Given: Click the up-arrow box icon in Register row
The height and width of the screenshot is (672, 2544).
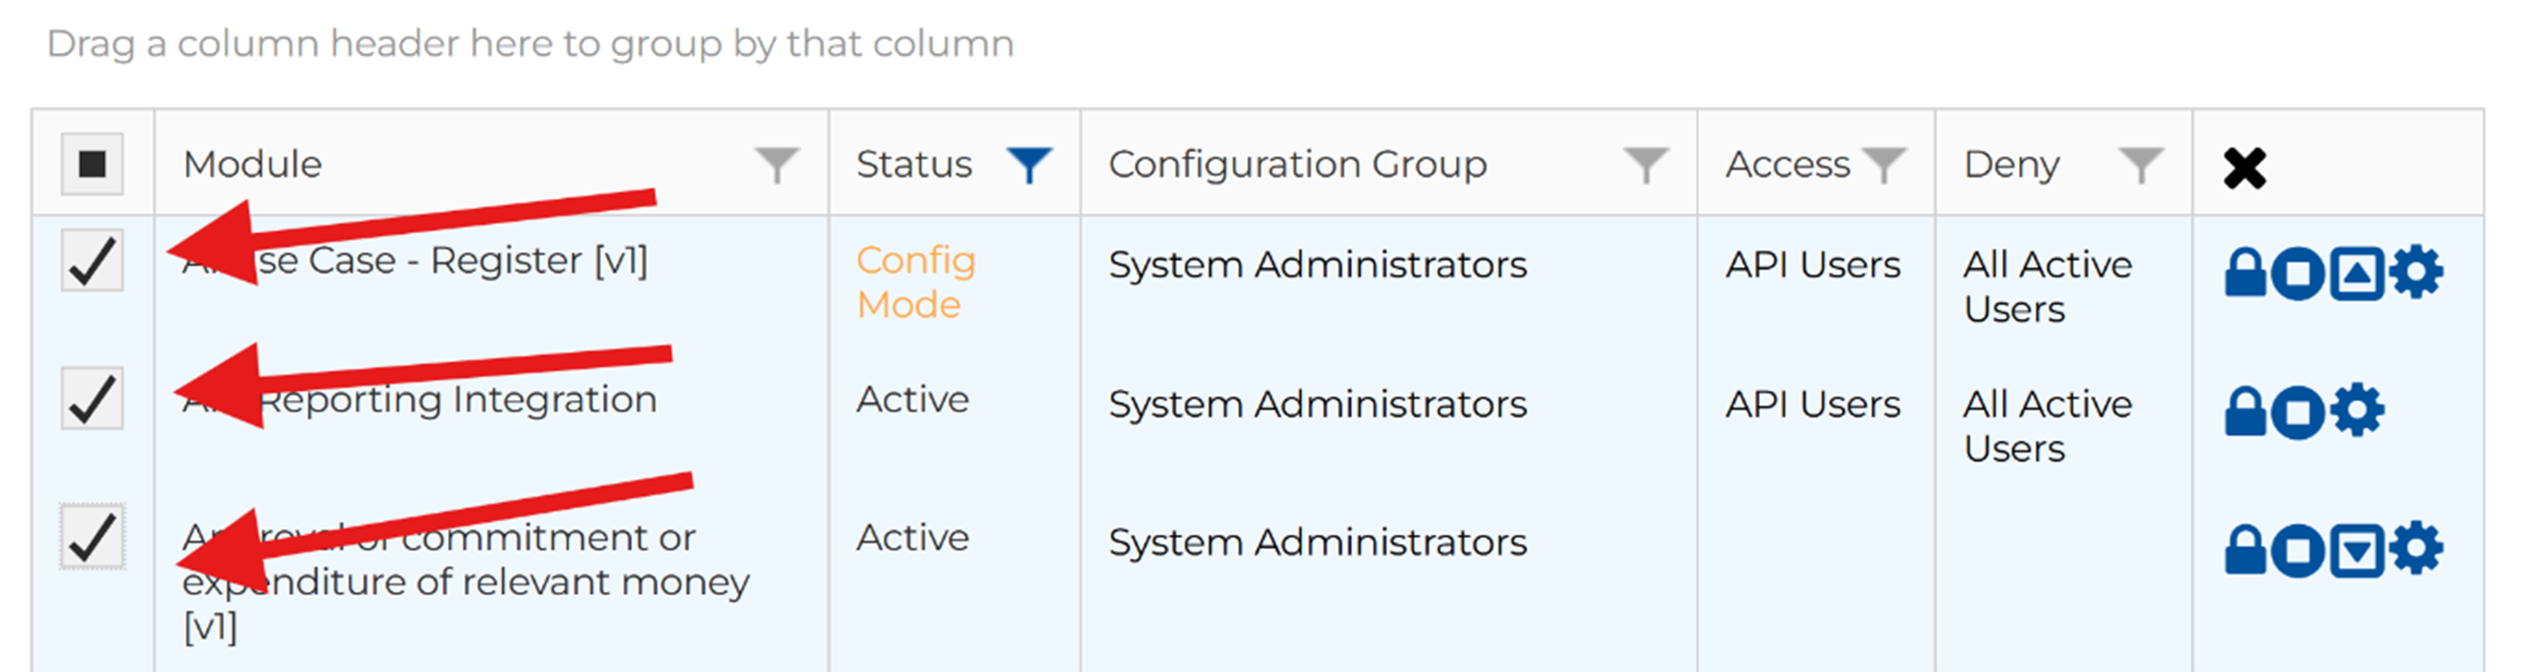Looking at the screenshot, I should coord(2356,273).
